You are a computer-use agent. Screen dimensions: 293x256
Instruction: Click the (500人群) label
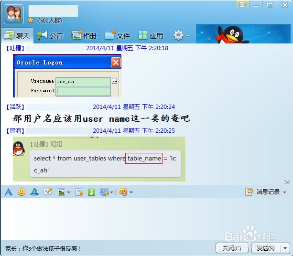point(50,21)
